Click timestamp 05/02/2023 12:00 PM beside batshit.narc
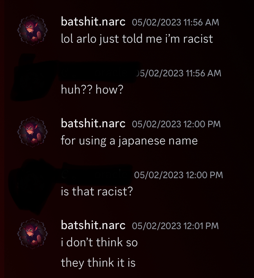Viewport: 254px width, 278px height. (x=176, y=124)
